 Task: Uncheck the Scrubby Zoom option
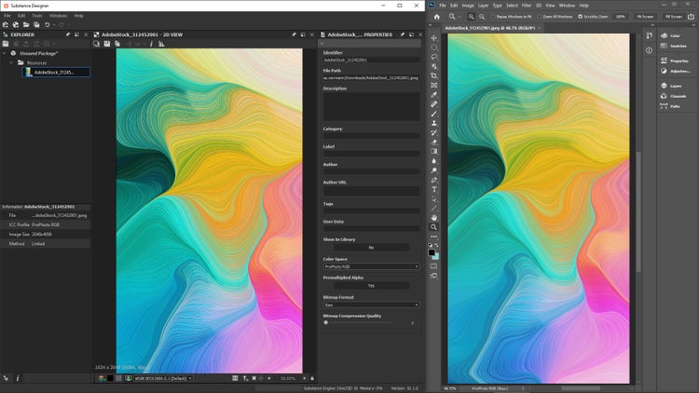click(581, 17)
